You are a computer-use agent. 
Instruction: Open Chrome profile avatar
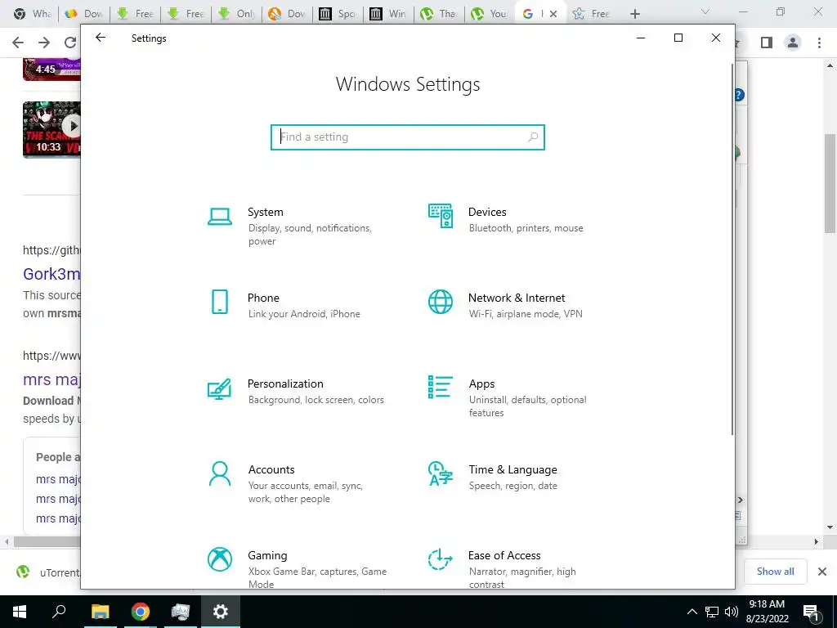coord(793,43)
